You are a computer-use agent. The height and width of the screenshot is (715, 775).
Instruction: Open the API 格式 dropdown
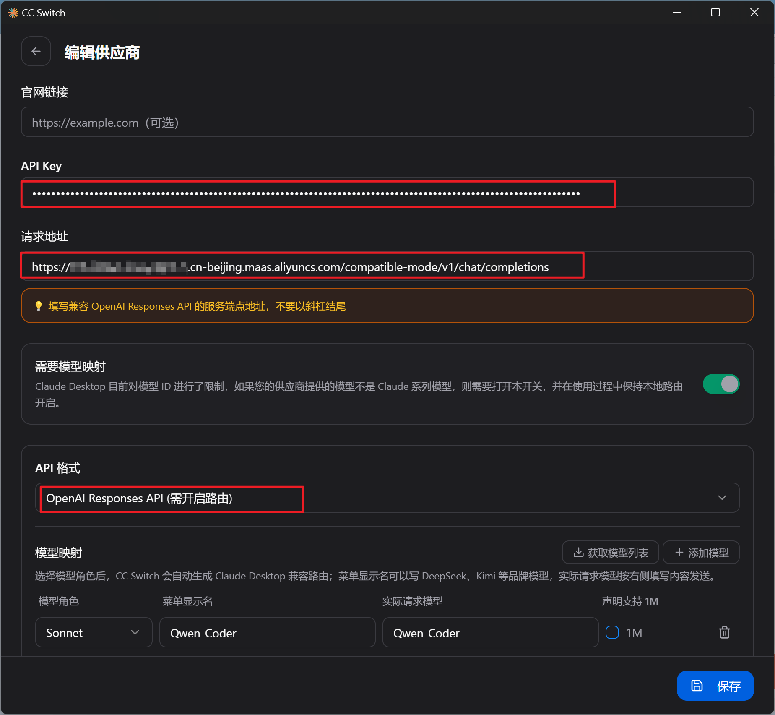(x=387, y=498)
